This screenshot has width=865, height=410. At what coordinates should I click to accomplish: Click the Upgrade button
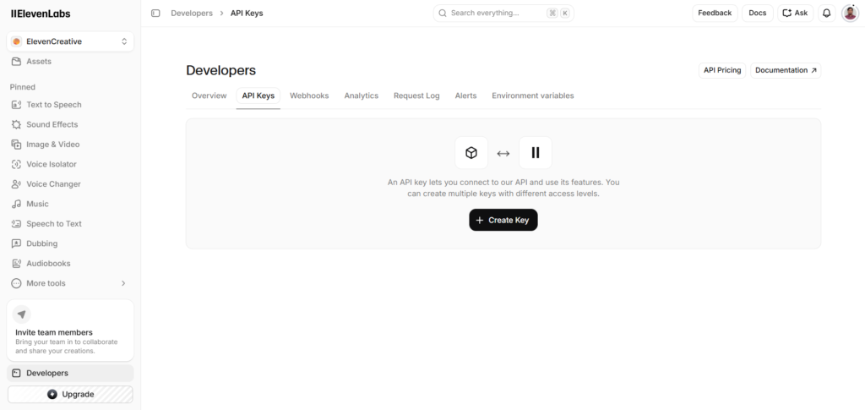(x=70, y=395)
